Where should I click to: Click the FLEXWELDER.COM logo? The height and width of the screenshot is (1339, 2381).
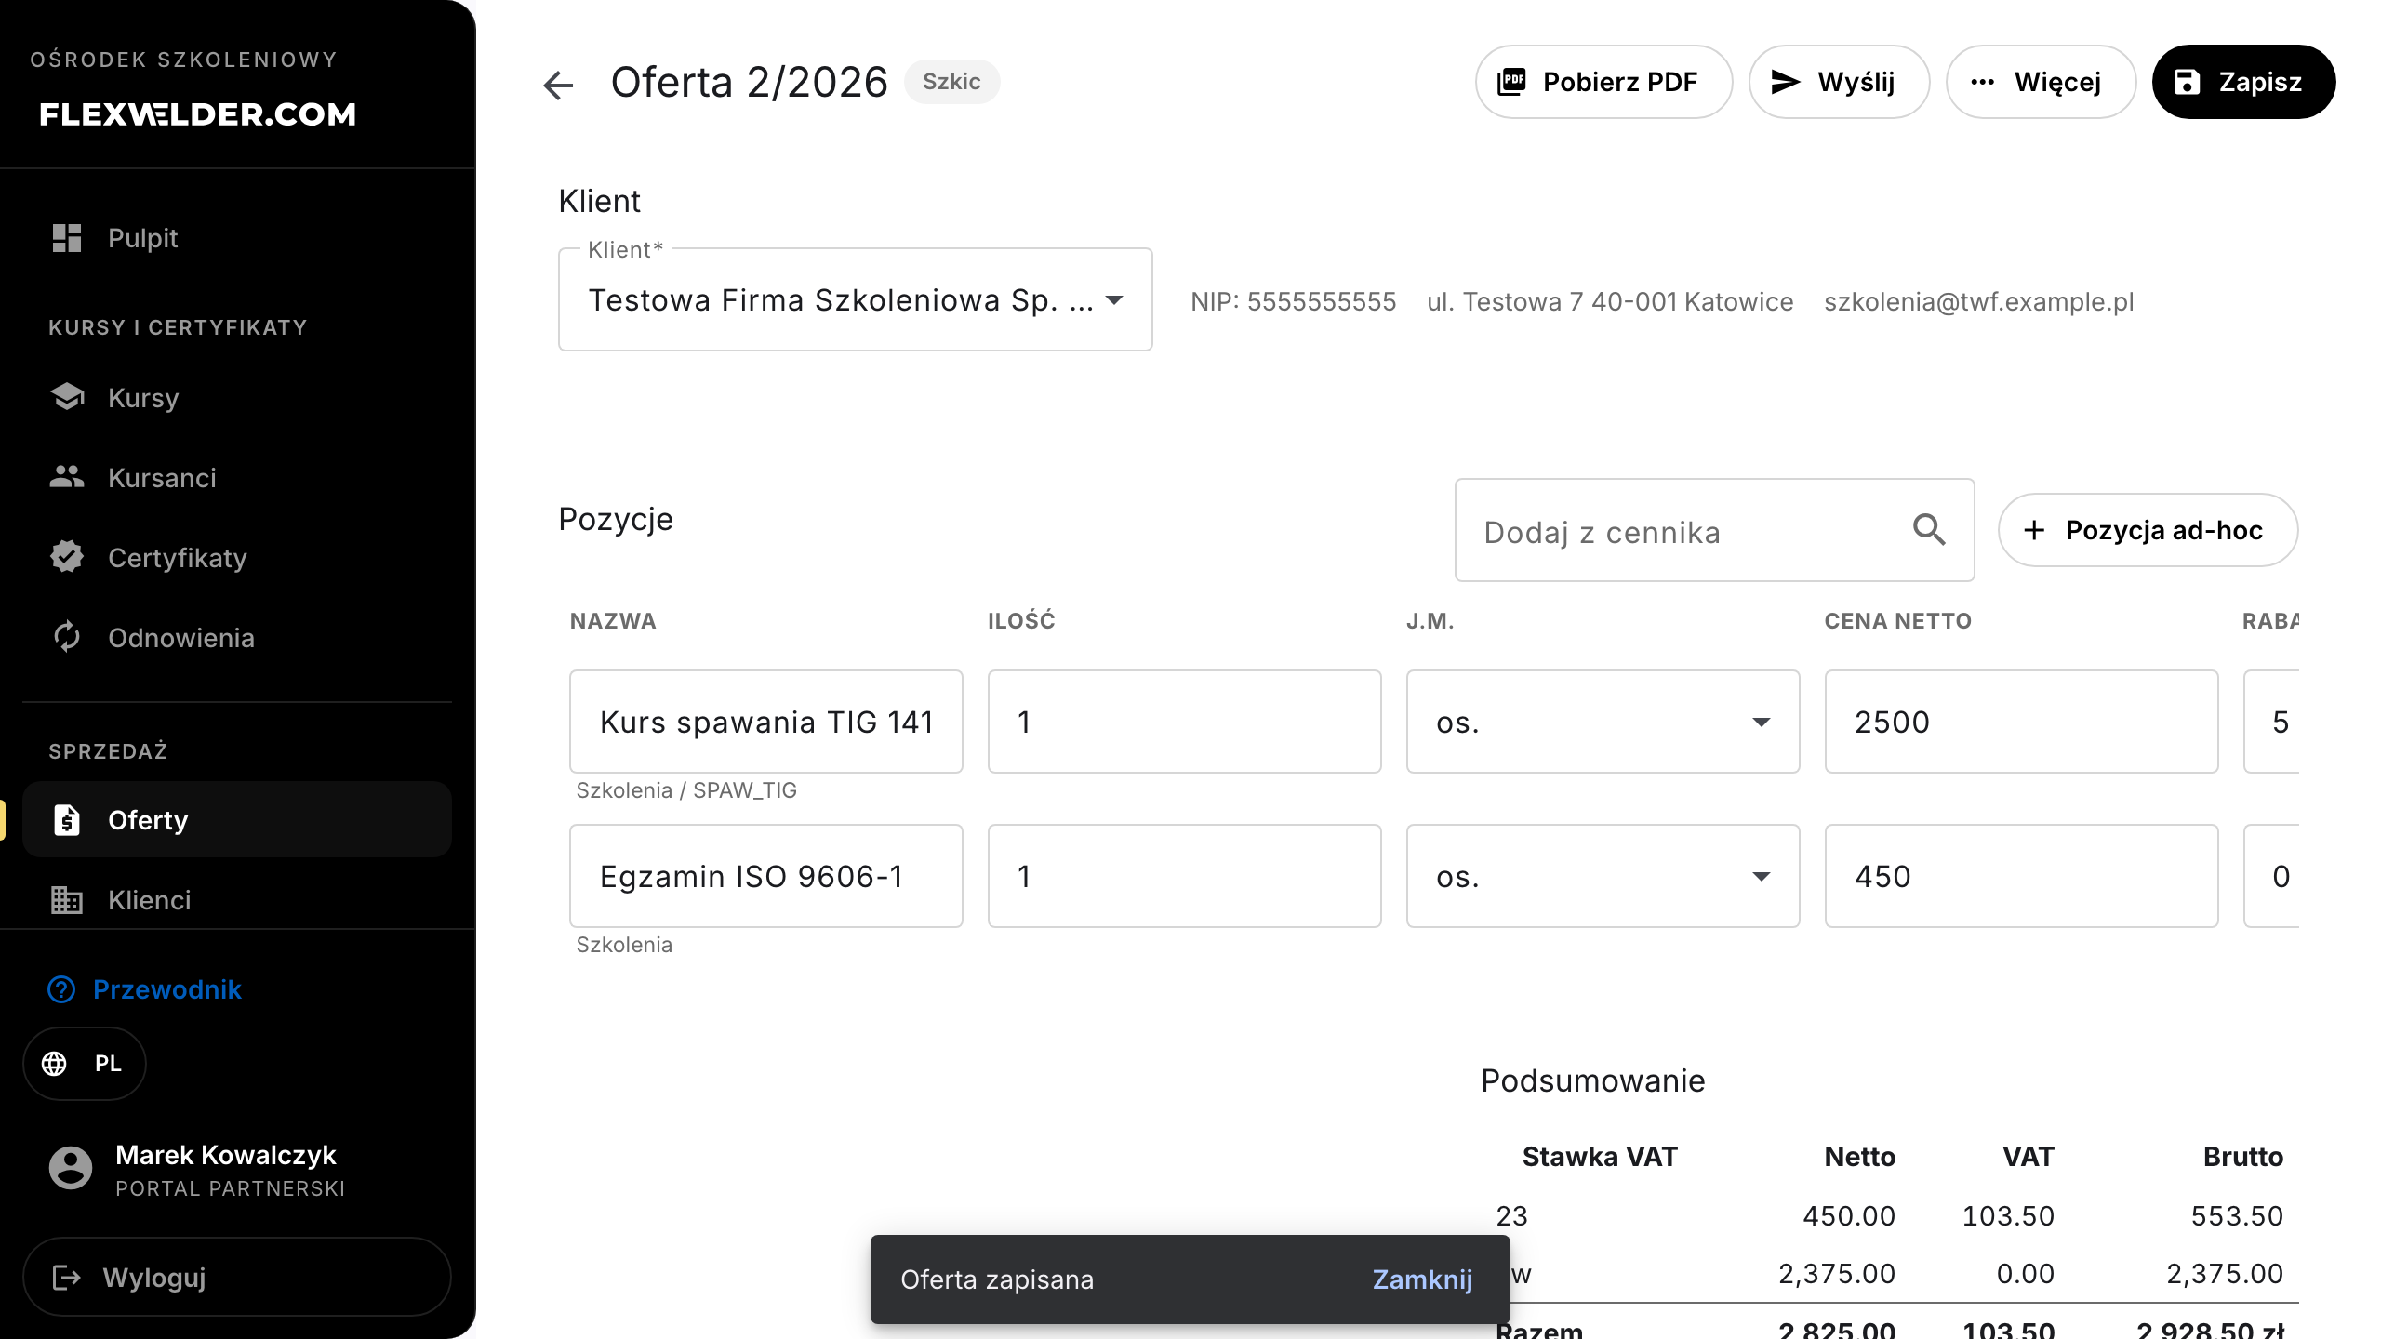click(x=198, y=114)
